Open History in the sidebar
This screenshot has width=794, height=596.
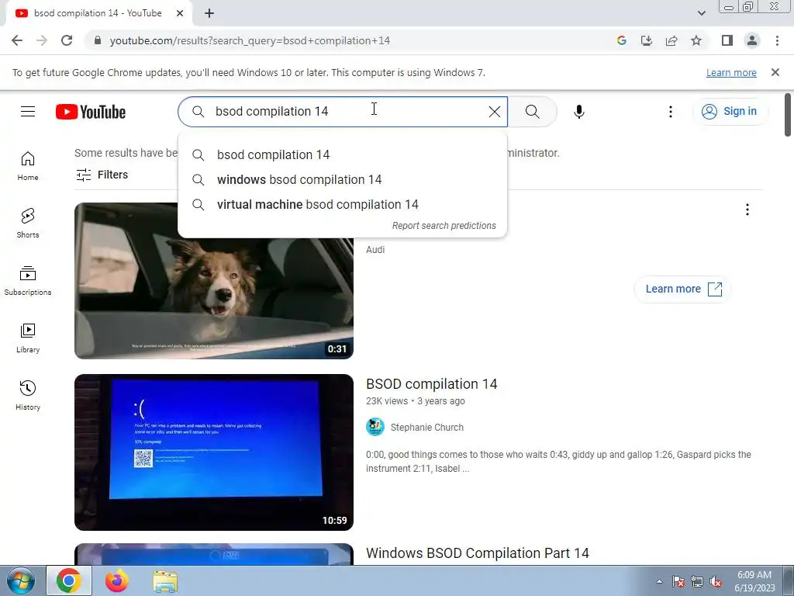(28, 395)
